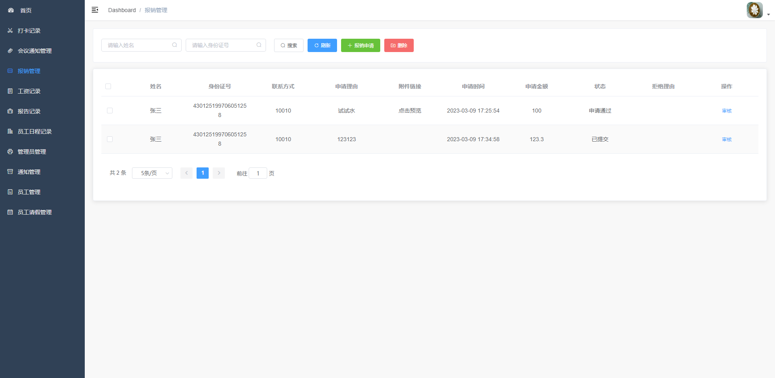Click the 报销管理 sidebar icon
This screenshot has height=378, width=775.
(x=10, y=71)
